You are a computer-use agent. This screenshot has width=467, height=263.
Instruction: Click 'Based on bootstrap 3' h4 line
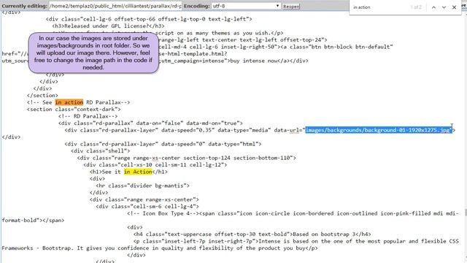[x=252, y=234]
